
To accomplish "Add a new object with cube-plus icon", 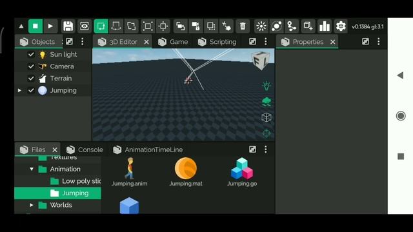I will (308, 26).
